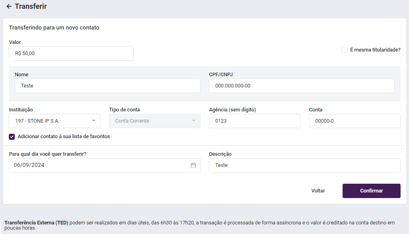
Task: Click the Transferir page title
Action: pyautogui.click(x=31, y=6)
